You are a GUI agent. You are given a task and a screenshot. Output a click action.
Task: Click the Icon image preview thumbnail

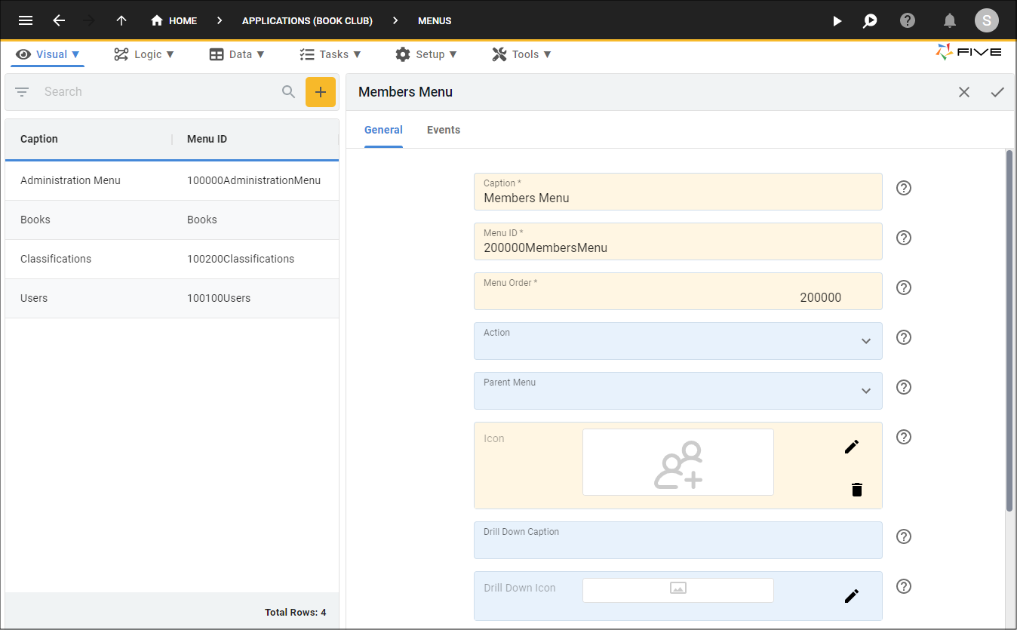pyautogui.click(x=677, y=462)
